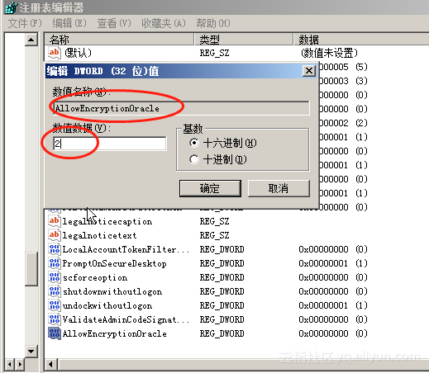The image size is (429, 373).
Task: Click REG_SZ type of (默认) row
Action: [x=214, y=53]
